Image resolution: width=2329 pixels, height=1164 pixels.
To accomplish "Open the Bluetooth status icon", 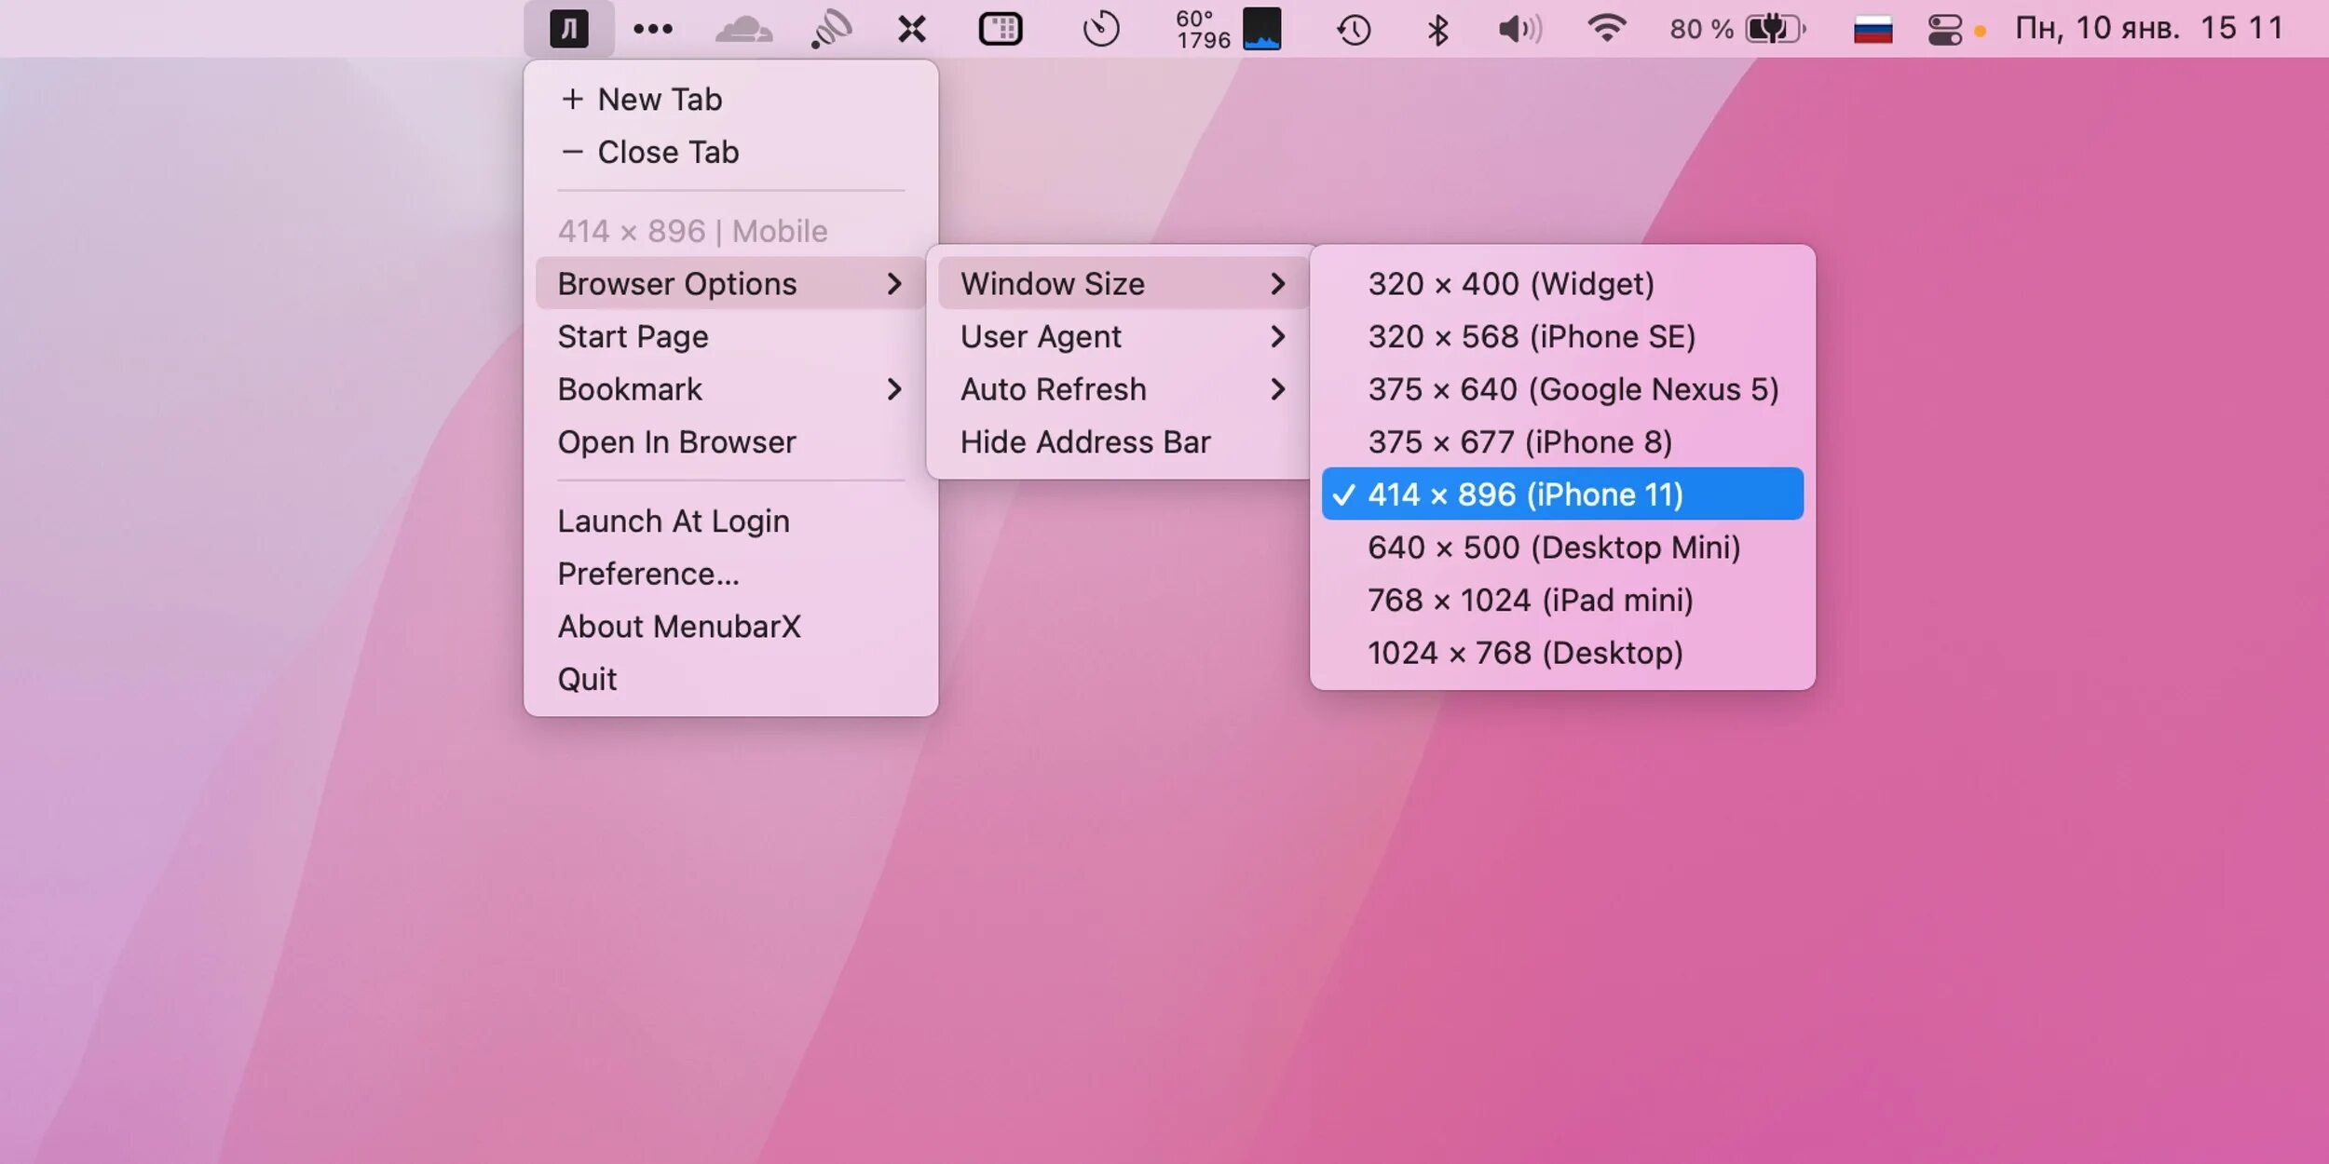I will pyautogui.click(x=1437, y=29).
